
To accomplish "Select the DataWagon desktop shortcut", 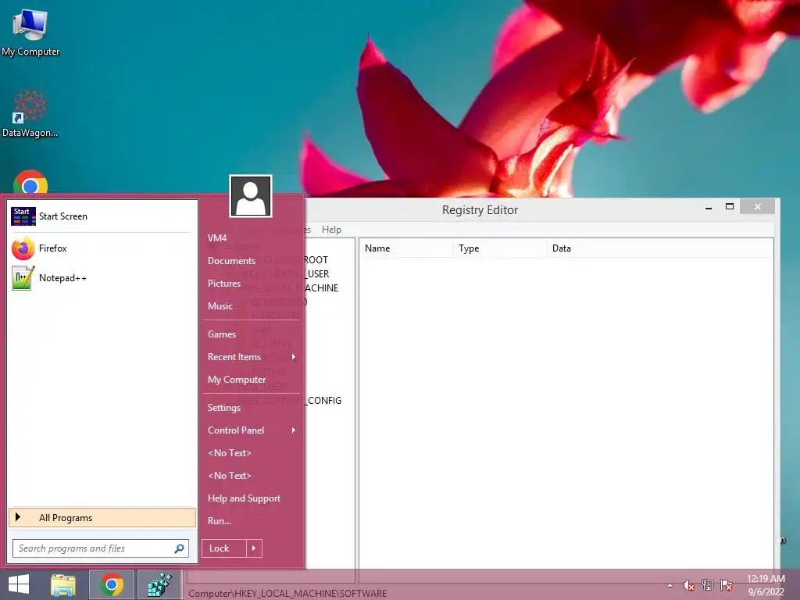I will pyautogui.click(x=30, y=113).
